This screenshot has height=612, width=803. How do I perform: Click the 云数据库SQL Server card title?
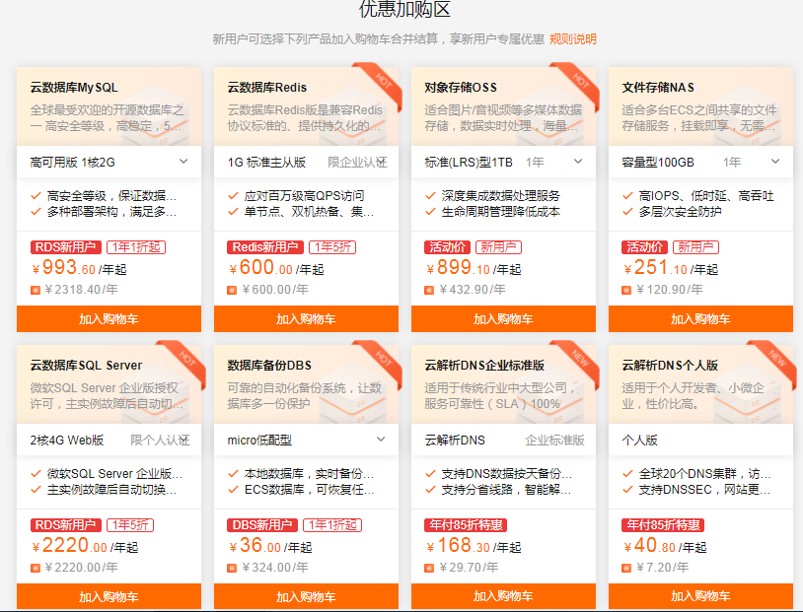(x=86, y=366)
